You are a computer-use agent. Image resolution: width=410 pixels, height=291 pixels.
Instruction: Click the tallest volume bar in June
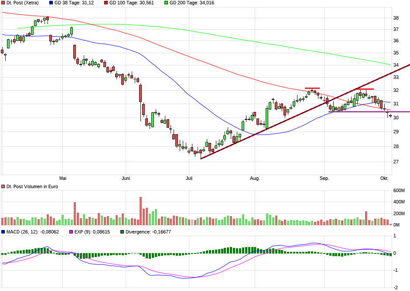(x=141, y=211)
